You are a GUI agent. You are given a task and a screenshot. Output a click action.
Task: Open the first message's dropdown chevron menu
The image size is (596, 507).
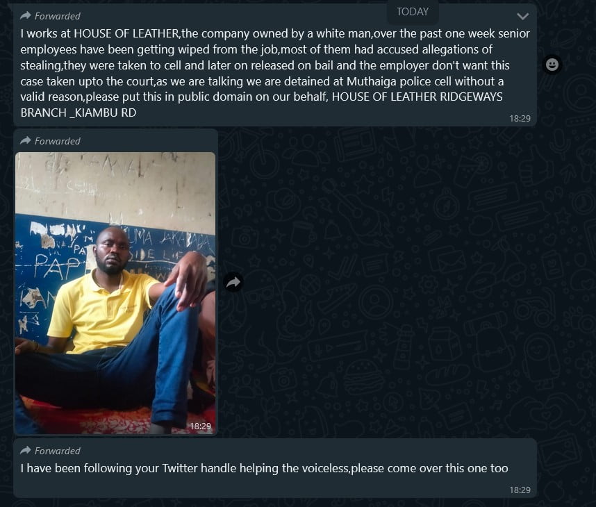point(523,16)
